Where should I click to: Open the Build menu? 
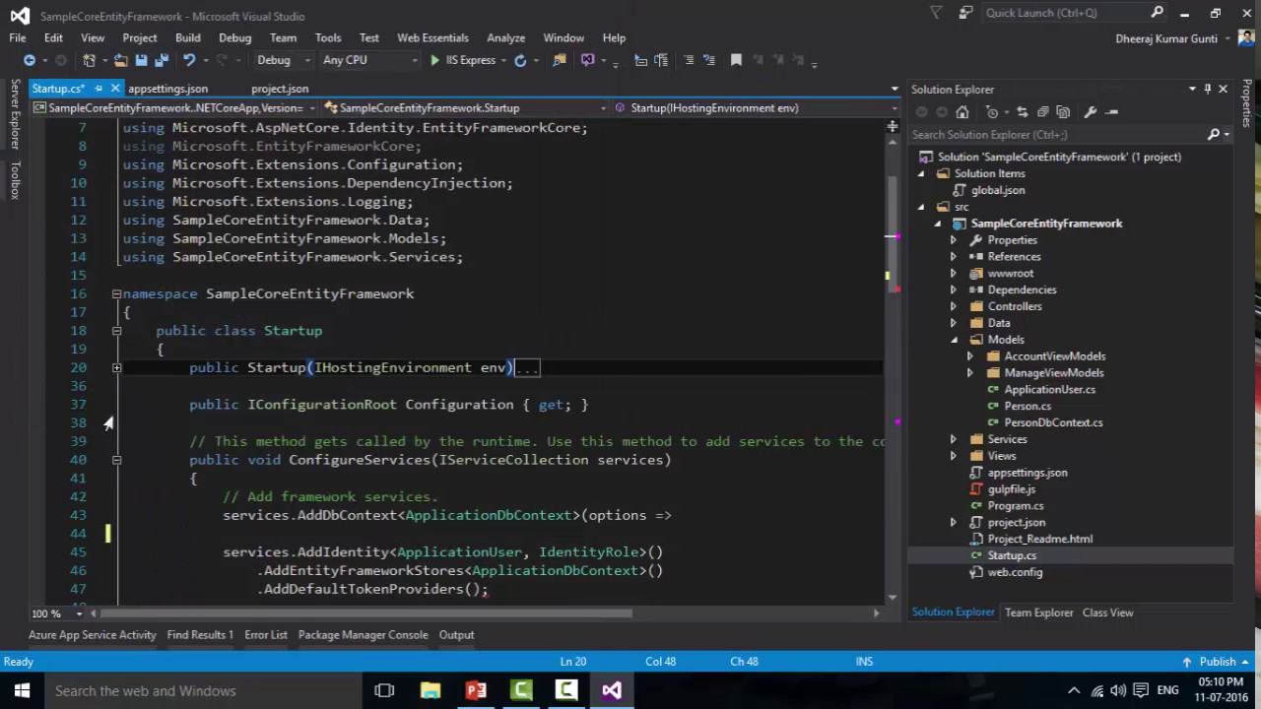(187, 37)
